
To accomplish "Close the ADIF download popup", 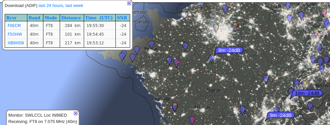I will tap(129, 3).
